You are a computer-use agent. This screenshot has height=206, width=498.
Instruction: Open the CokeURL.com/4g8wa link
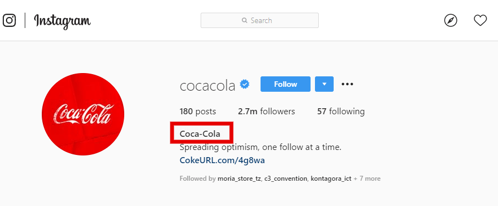[222, 160]
